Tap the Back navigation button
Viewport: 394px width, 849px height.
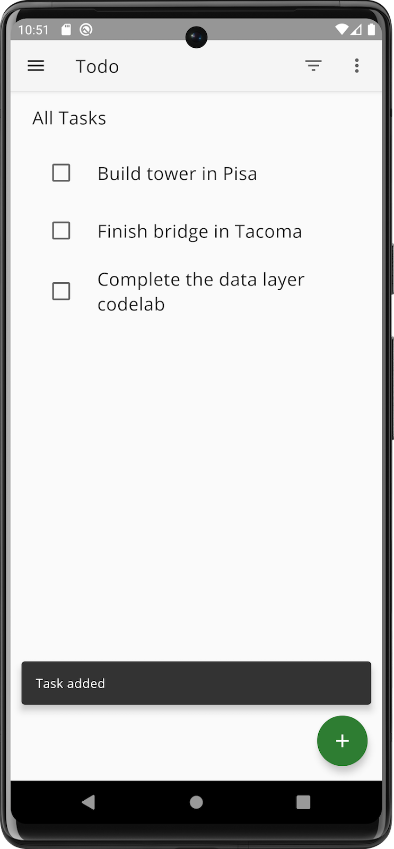[89, 803]
